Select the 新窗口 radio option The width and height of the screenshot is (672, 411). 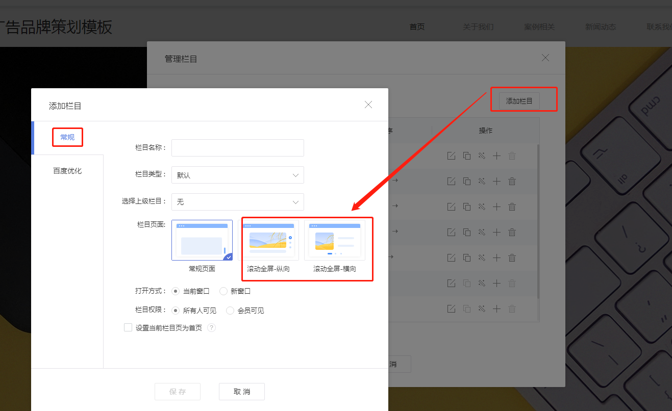(223, 292)
